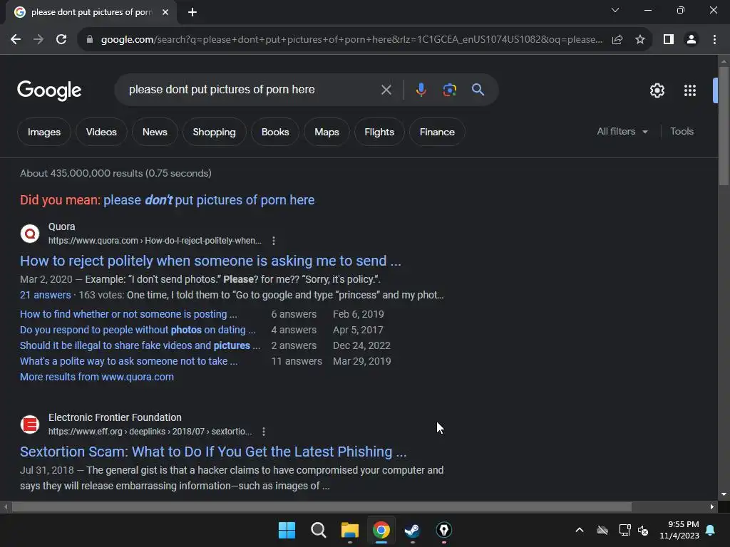Image resolution: width=730 pixels, height=547 pixels.
Task: Open Chrome profile menu
Action: click(692, 40)
